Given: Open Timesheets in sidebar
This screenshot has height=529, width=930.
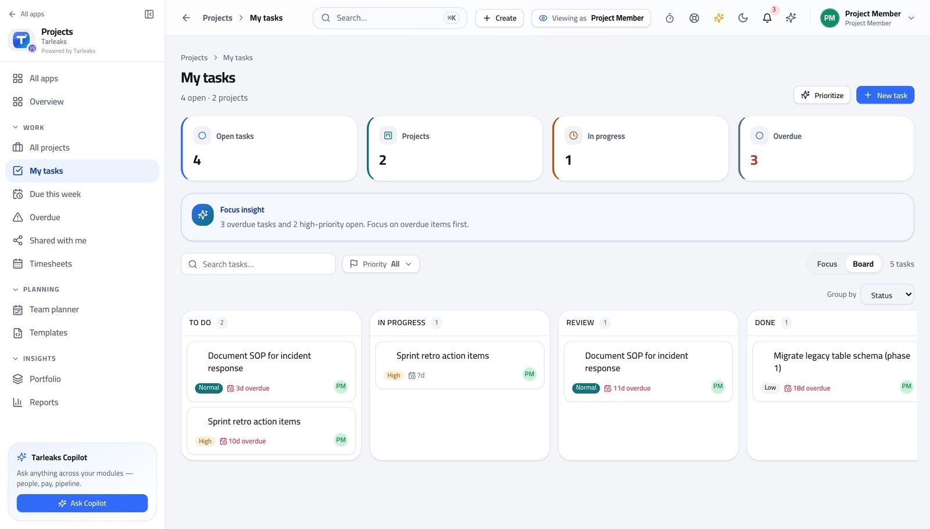Looking at the screenshot, I should pos(82,264).
